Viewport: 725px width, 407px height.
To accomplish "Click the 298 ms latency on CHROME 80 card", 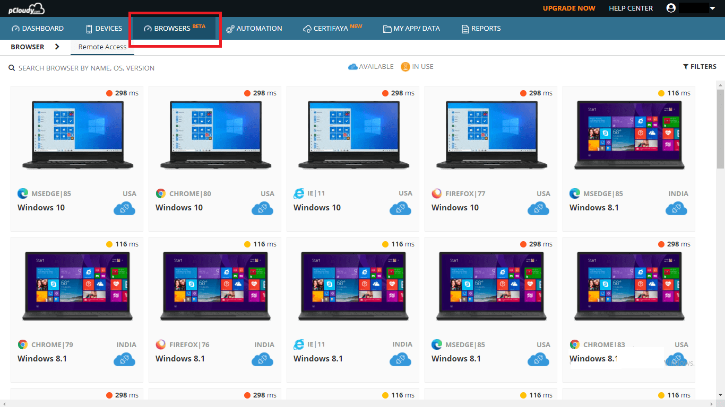I will [265, 93].
